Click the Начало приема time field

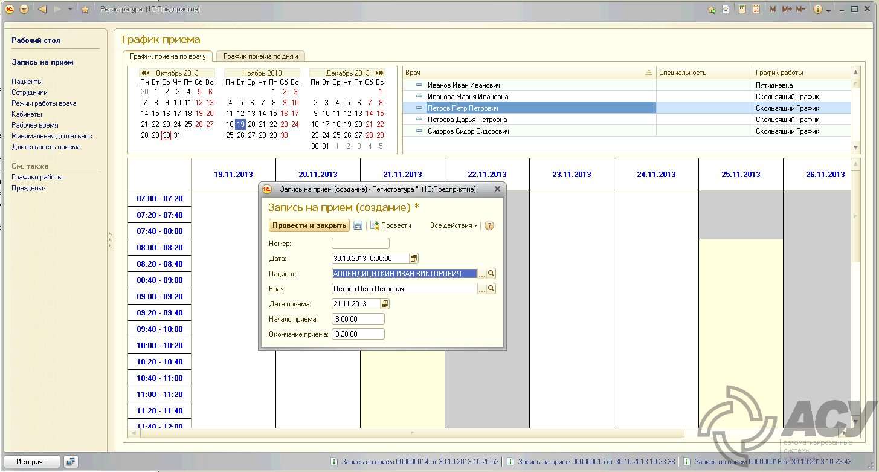click(358, 319)
